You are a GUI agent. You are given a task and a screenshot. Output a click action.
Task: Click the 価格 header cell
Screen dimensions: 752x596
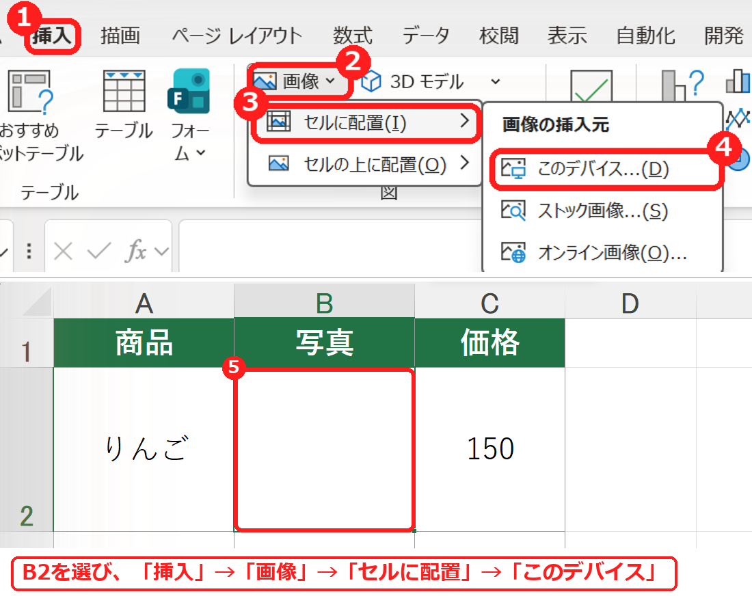click(x=489, y=343)
